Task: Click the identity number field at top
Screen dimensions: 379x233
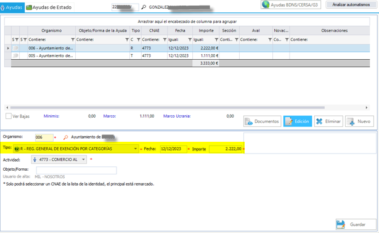Action: click(125, 7)
